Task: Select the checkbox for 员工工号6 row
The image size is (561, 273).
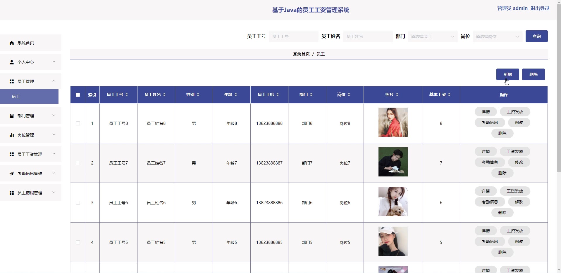Action: coord(78,203)
